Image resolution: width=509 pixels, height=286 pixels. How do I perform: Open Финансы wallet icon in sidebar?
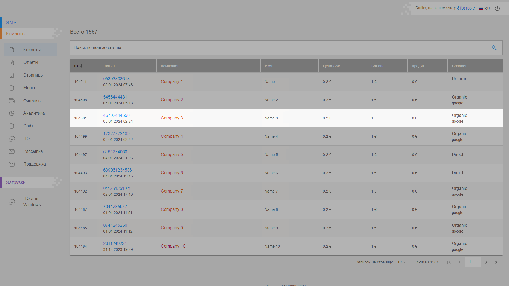(x=12, y=101)
